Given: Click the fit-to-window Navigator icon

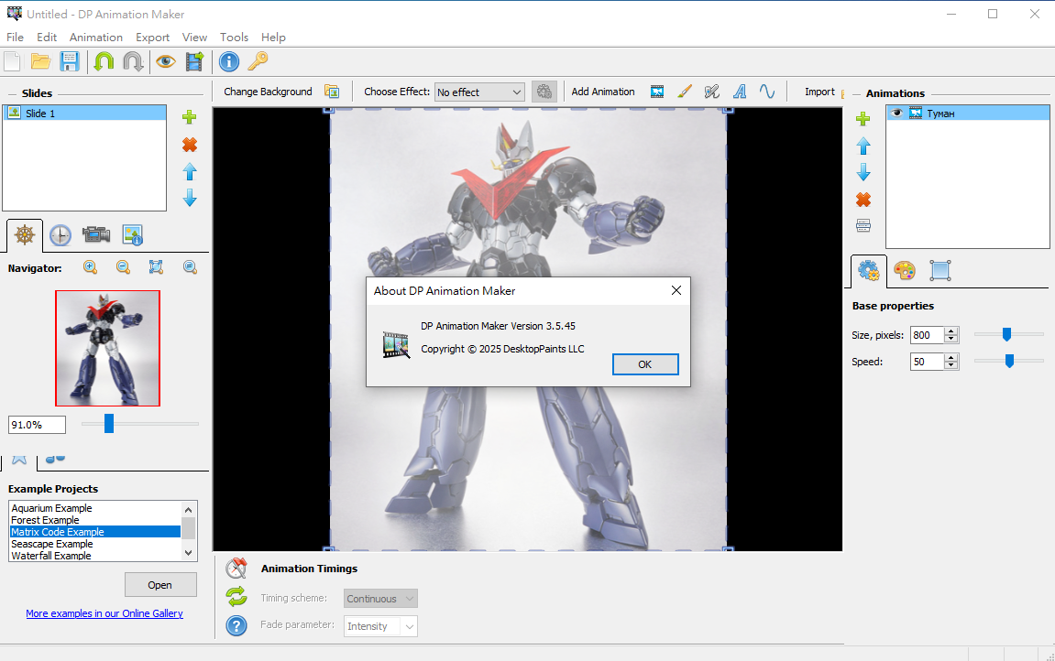Looking at the screenshot, I should pyautogui.click(x=156, y=267).
